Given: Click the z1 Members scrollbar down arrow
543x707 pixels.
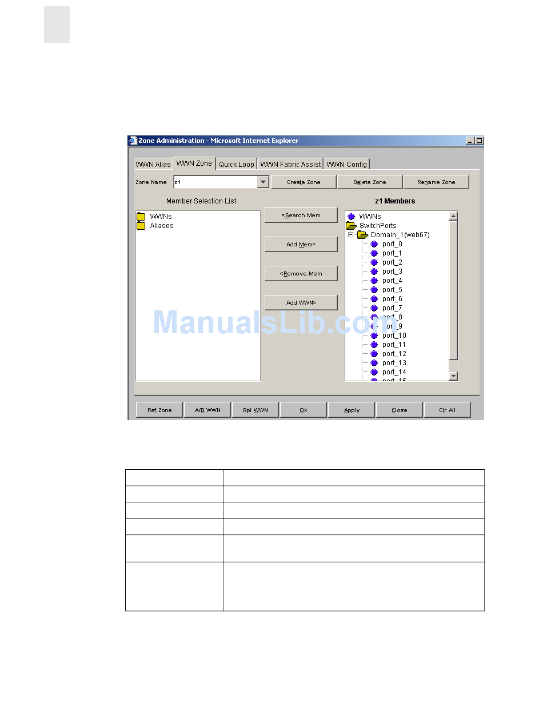Looking at the screenshot, I should 453,376.
